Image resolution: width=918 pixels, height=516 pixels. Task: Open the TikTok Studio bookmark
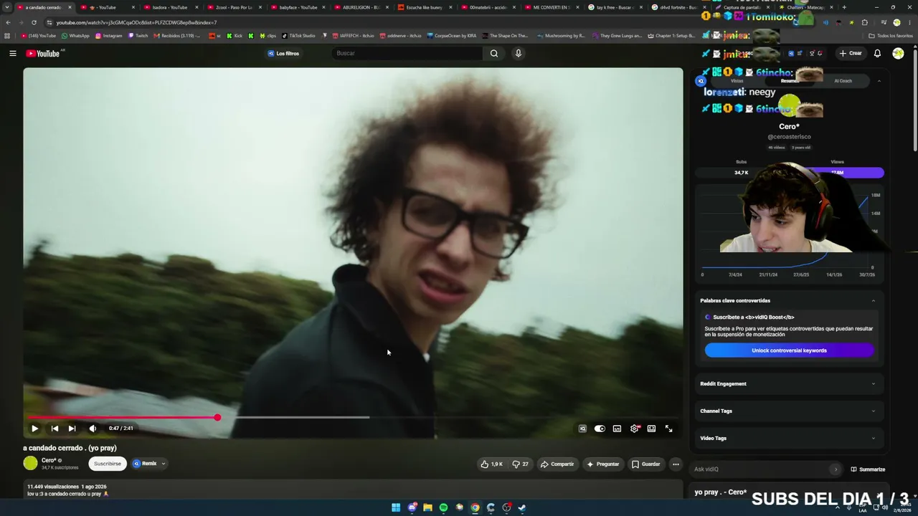point(298,36)
